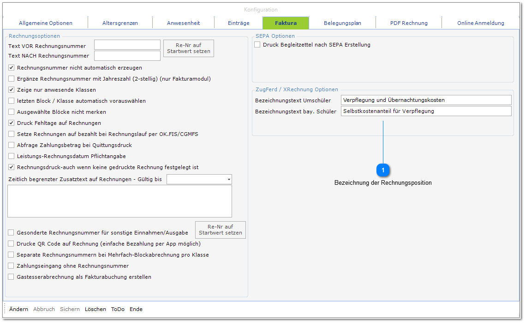Screen dimensions: 525x323
Task: Go to the Belegungsplan tab
Action: (x=342, y=23)
